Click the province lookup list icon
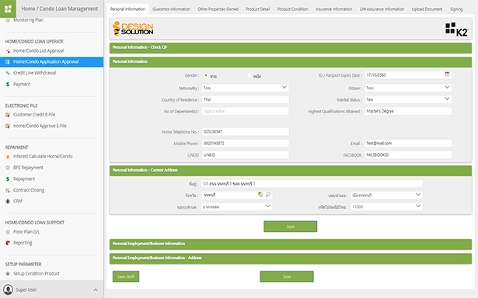The width and height of the screenshot is (478, 298). (260, 195)
